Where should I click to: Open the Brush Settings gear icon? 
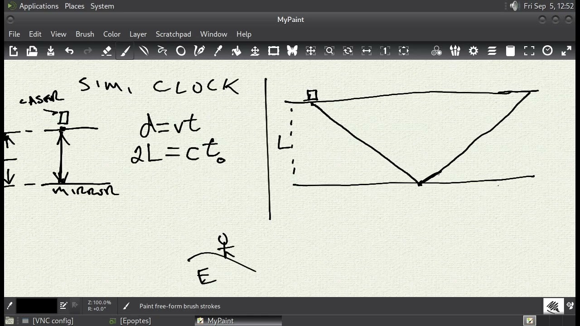click(474, 51)
